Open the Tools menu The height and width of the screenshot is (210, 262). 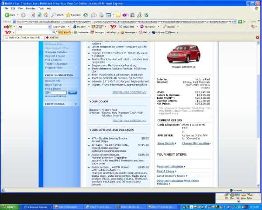[41, 8]
